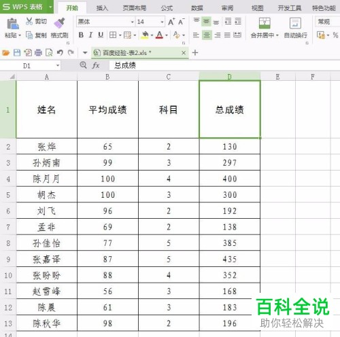Select row 5 header

[8, 195]
